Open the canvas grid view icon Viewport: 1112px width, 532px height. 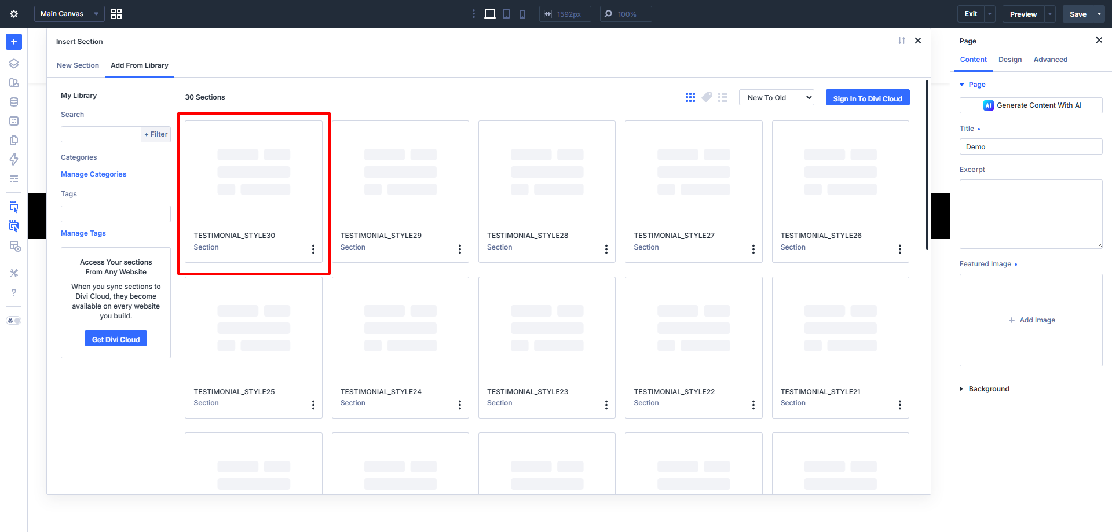tap(116, 14)
